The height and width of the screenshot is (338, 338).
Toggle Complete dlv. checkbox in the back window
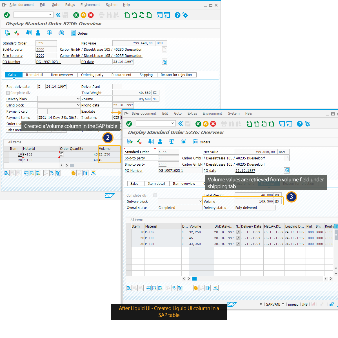(8, 93)
